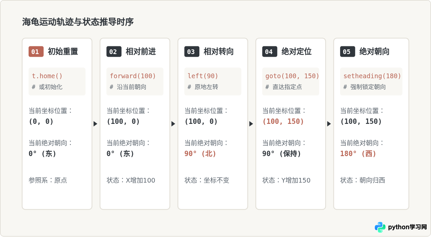Click 当前坐标位置 label in card 01

click(x=51, y=110)
